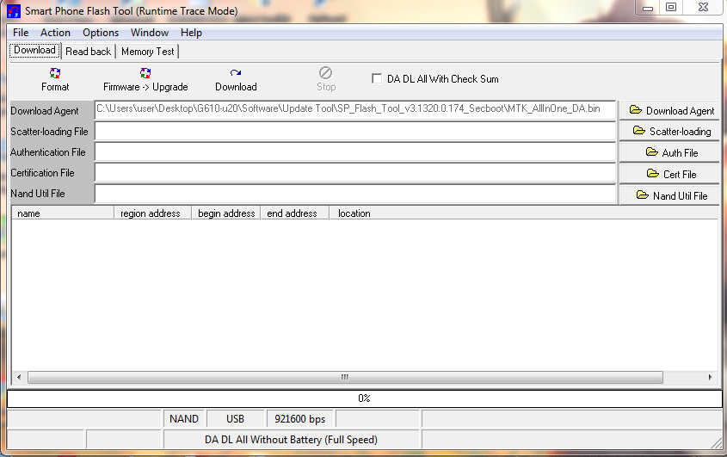Click the scrollbar right arrow
Screen dimensions: 727x457
coord(711,377)
